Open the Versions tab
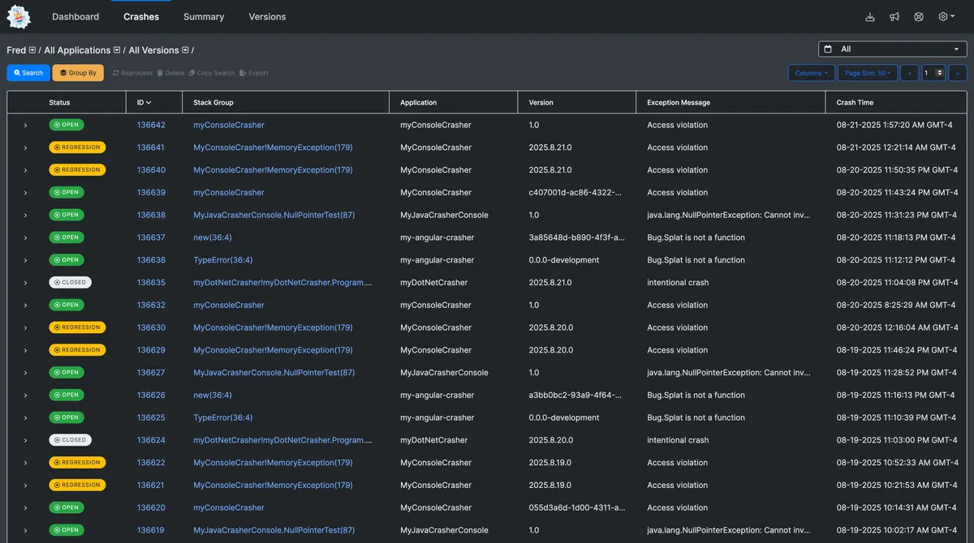Image resolution: width=974 pixels, height=543 pixels. pos(267,17)
